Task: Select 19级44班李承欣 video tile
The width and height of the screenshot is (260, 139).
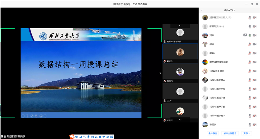Action: click(180, 34)
